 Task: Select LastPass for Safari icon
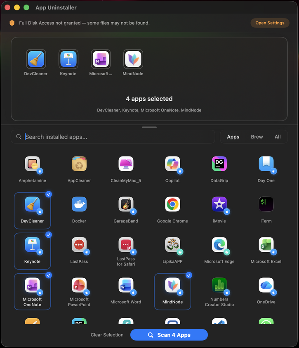(126, 245)
